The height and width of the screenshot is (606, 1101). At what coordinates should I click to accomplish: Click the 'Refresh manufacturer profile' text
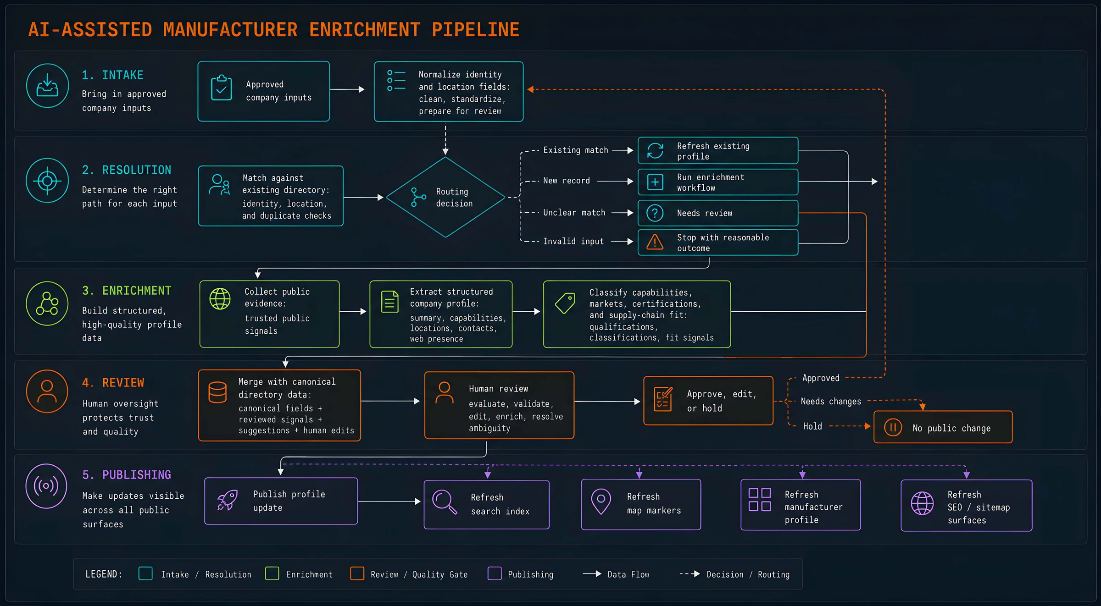813,507
